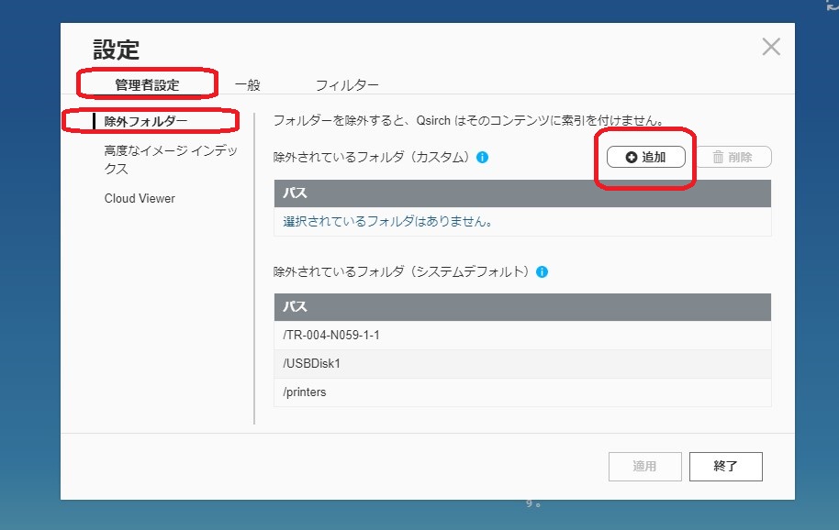Image resolution: width=839 pixels, height=530 pixels.
Task: Click the 適用 apply button
Action: click(x=644, y=467)
